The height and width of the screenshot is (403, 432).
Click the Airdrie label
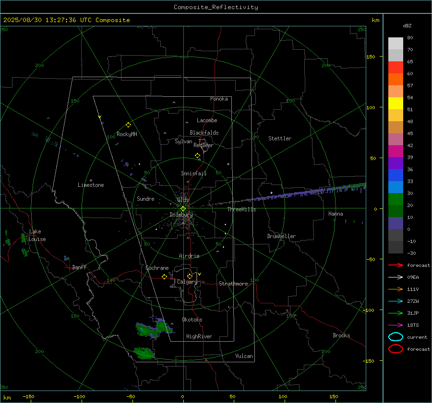189,256
